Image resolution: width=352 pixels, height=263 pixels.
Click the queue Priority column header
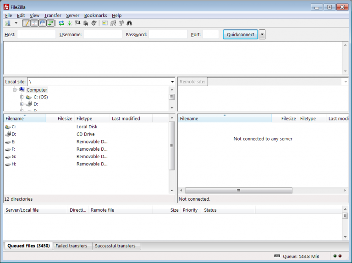[x=191, y=210]
